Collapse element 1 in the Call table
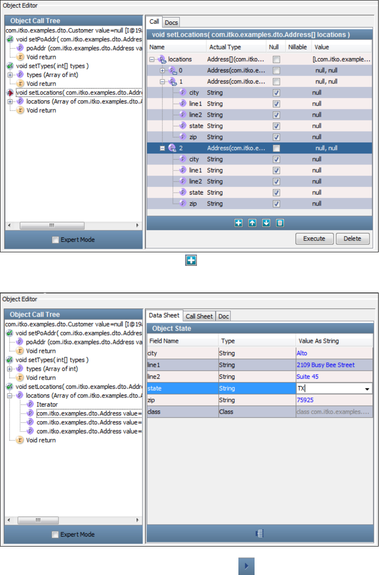 pos(162,81)
